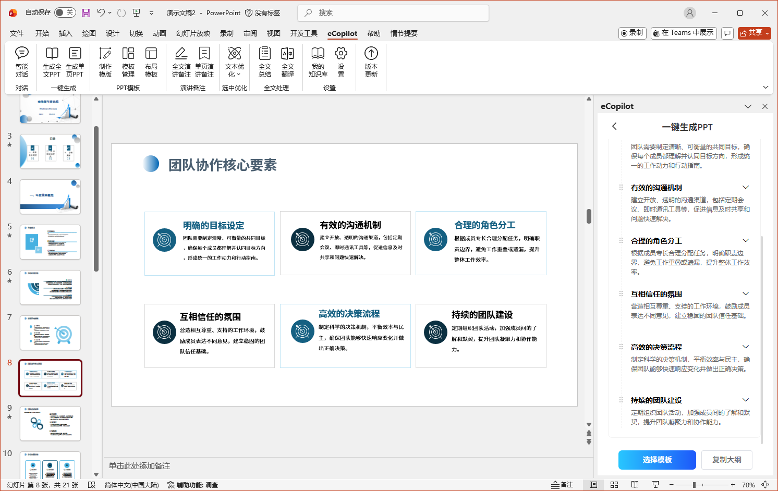The image size is (778, 491).
Task: Open 全文演讲备注 tool
Action: coord(181,62)
